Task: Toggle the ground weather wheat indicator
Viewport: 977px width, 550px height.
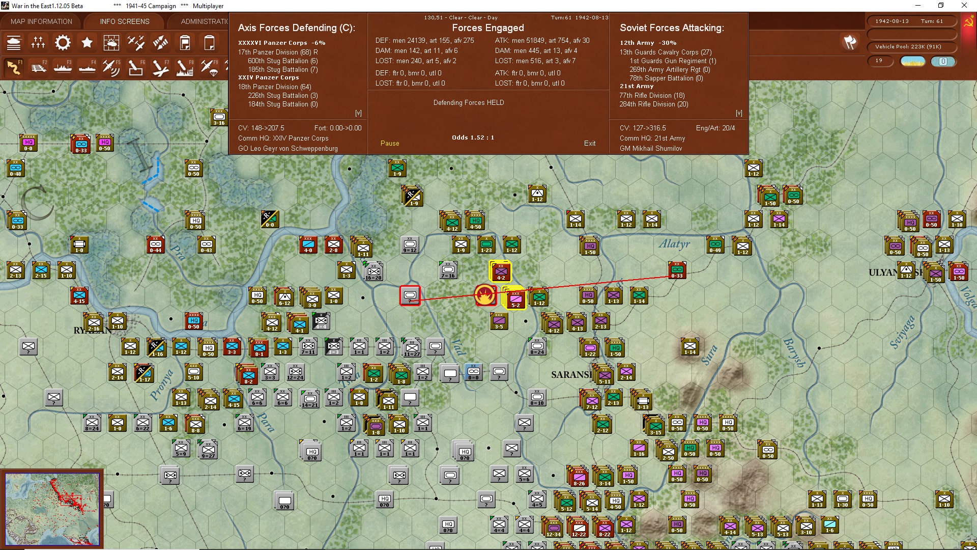Action: [x=913, y=62]
